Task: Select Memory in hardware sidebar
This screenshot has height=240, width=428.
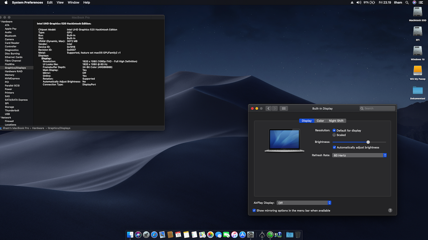Action: tap(9, 75)
